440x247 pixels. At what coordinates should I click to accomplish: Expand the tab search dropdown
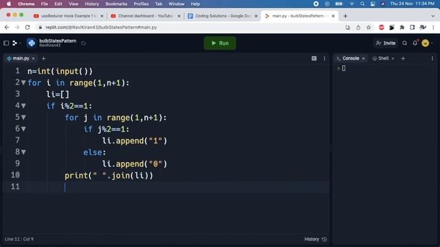coord(432,16)
